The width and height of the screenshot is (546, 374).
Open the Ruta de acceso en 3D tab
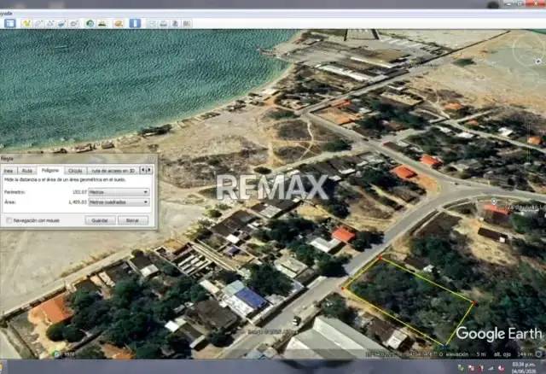coord(113,171)
